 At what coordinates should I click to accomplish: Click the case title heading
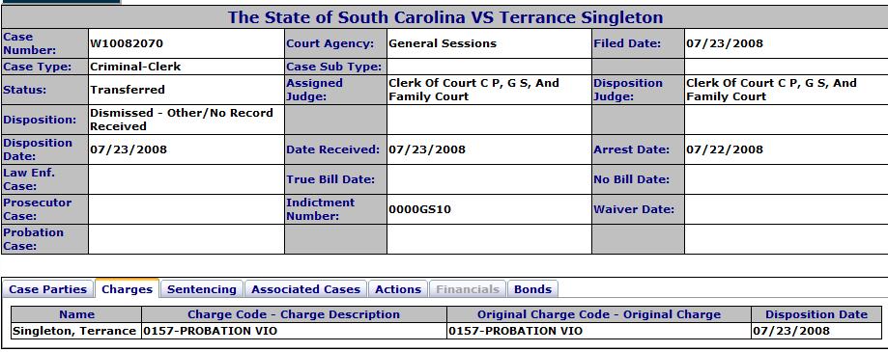coord(445,17)
